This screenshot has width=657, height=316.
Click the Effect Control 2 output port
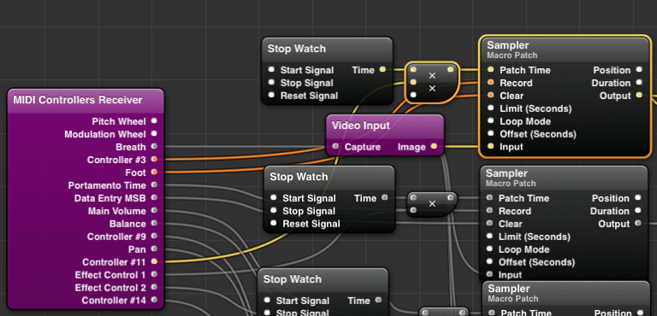tap(154, 288)
